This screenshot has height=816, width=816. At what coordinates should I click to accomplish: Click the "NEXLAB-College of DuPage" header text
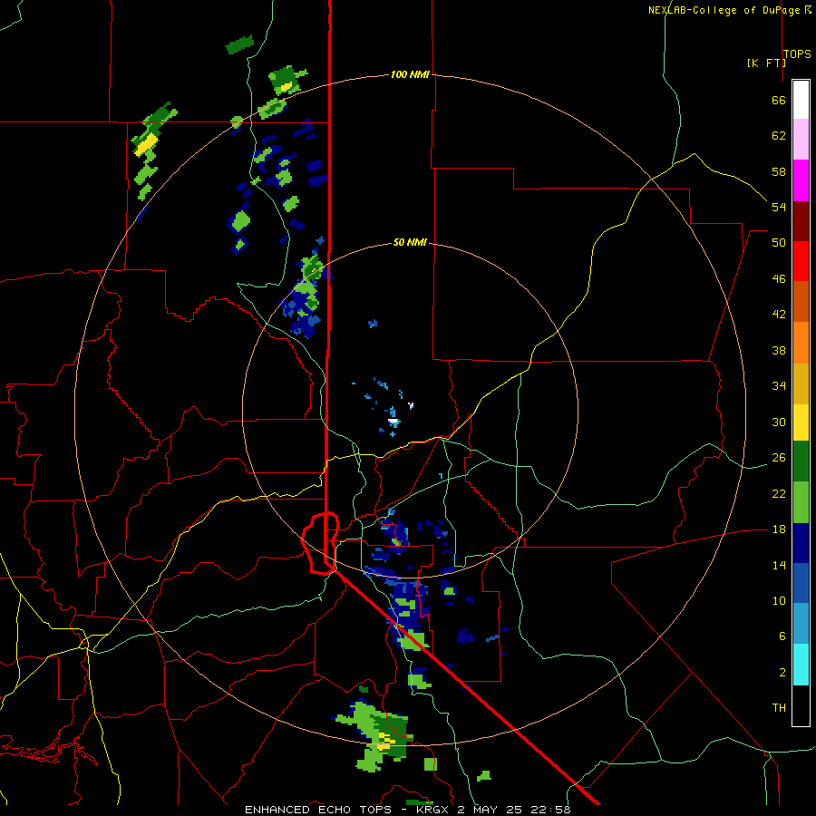coord(724,10)
